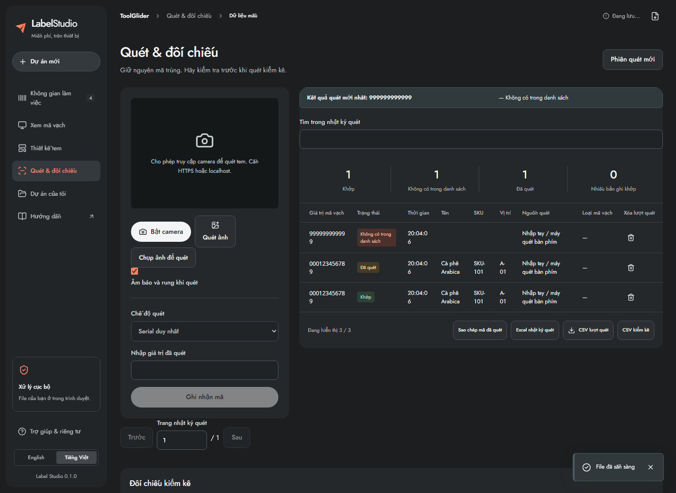Download "CSV lượt quét"
Viewport: 676px width, 493px height.
tap(588, 330)
